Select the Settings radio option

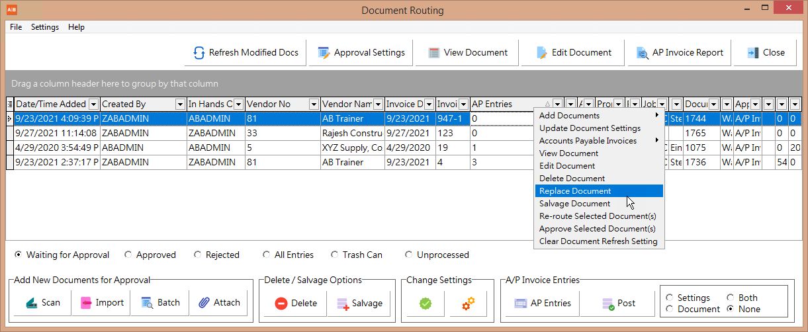(670, 298)
